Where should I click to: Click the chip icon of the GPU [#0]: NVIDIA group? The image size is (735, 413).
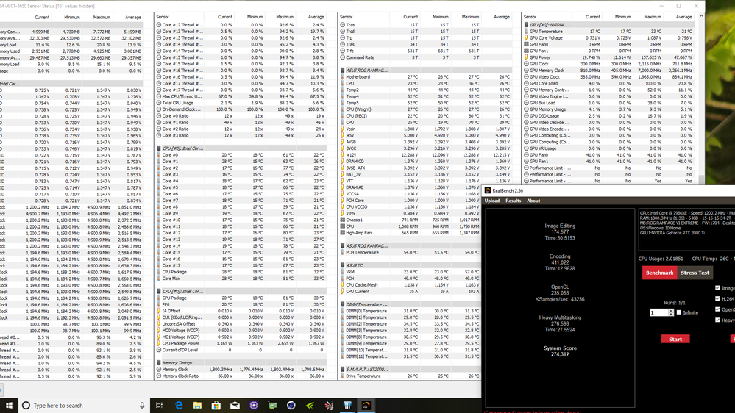pyautogui.click(x=526, y=25)
